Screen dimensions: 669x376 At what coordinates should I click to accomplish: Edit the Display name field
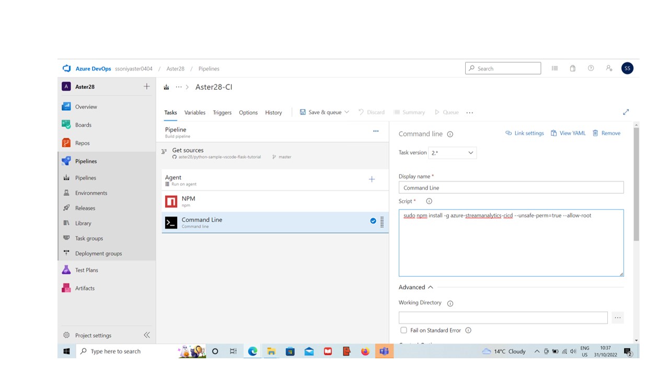tap(511, 187)
